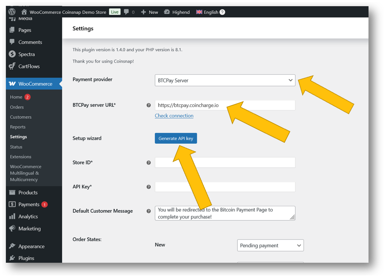Click New in the admin bar
This screenshot has height=280, width=385.
coord(153,12)
